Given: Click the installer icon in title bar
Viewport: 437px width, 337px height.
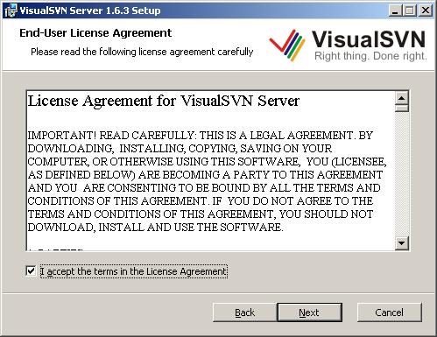Looking at the screenshot, I should [11, 11].
